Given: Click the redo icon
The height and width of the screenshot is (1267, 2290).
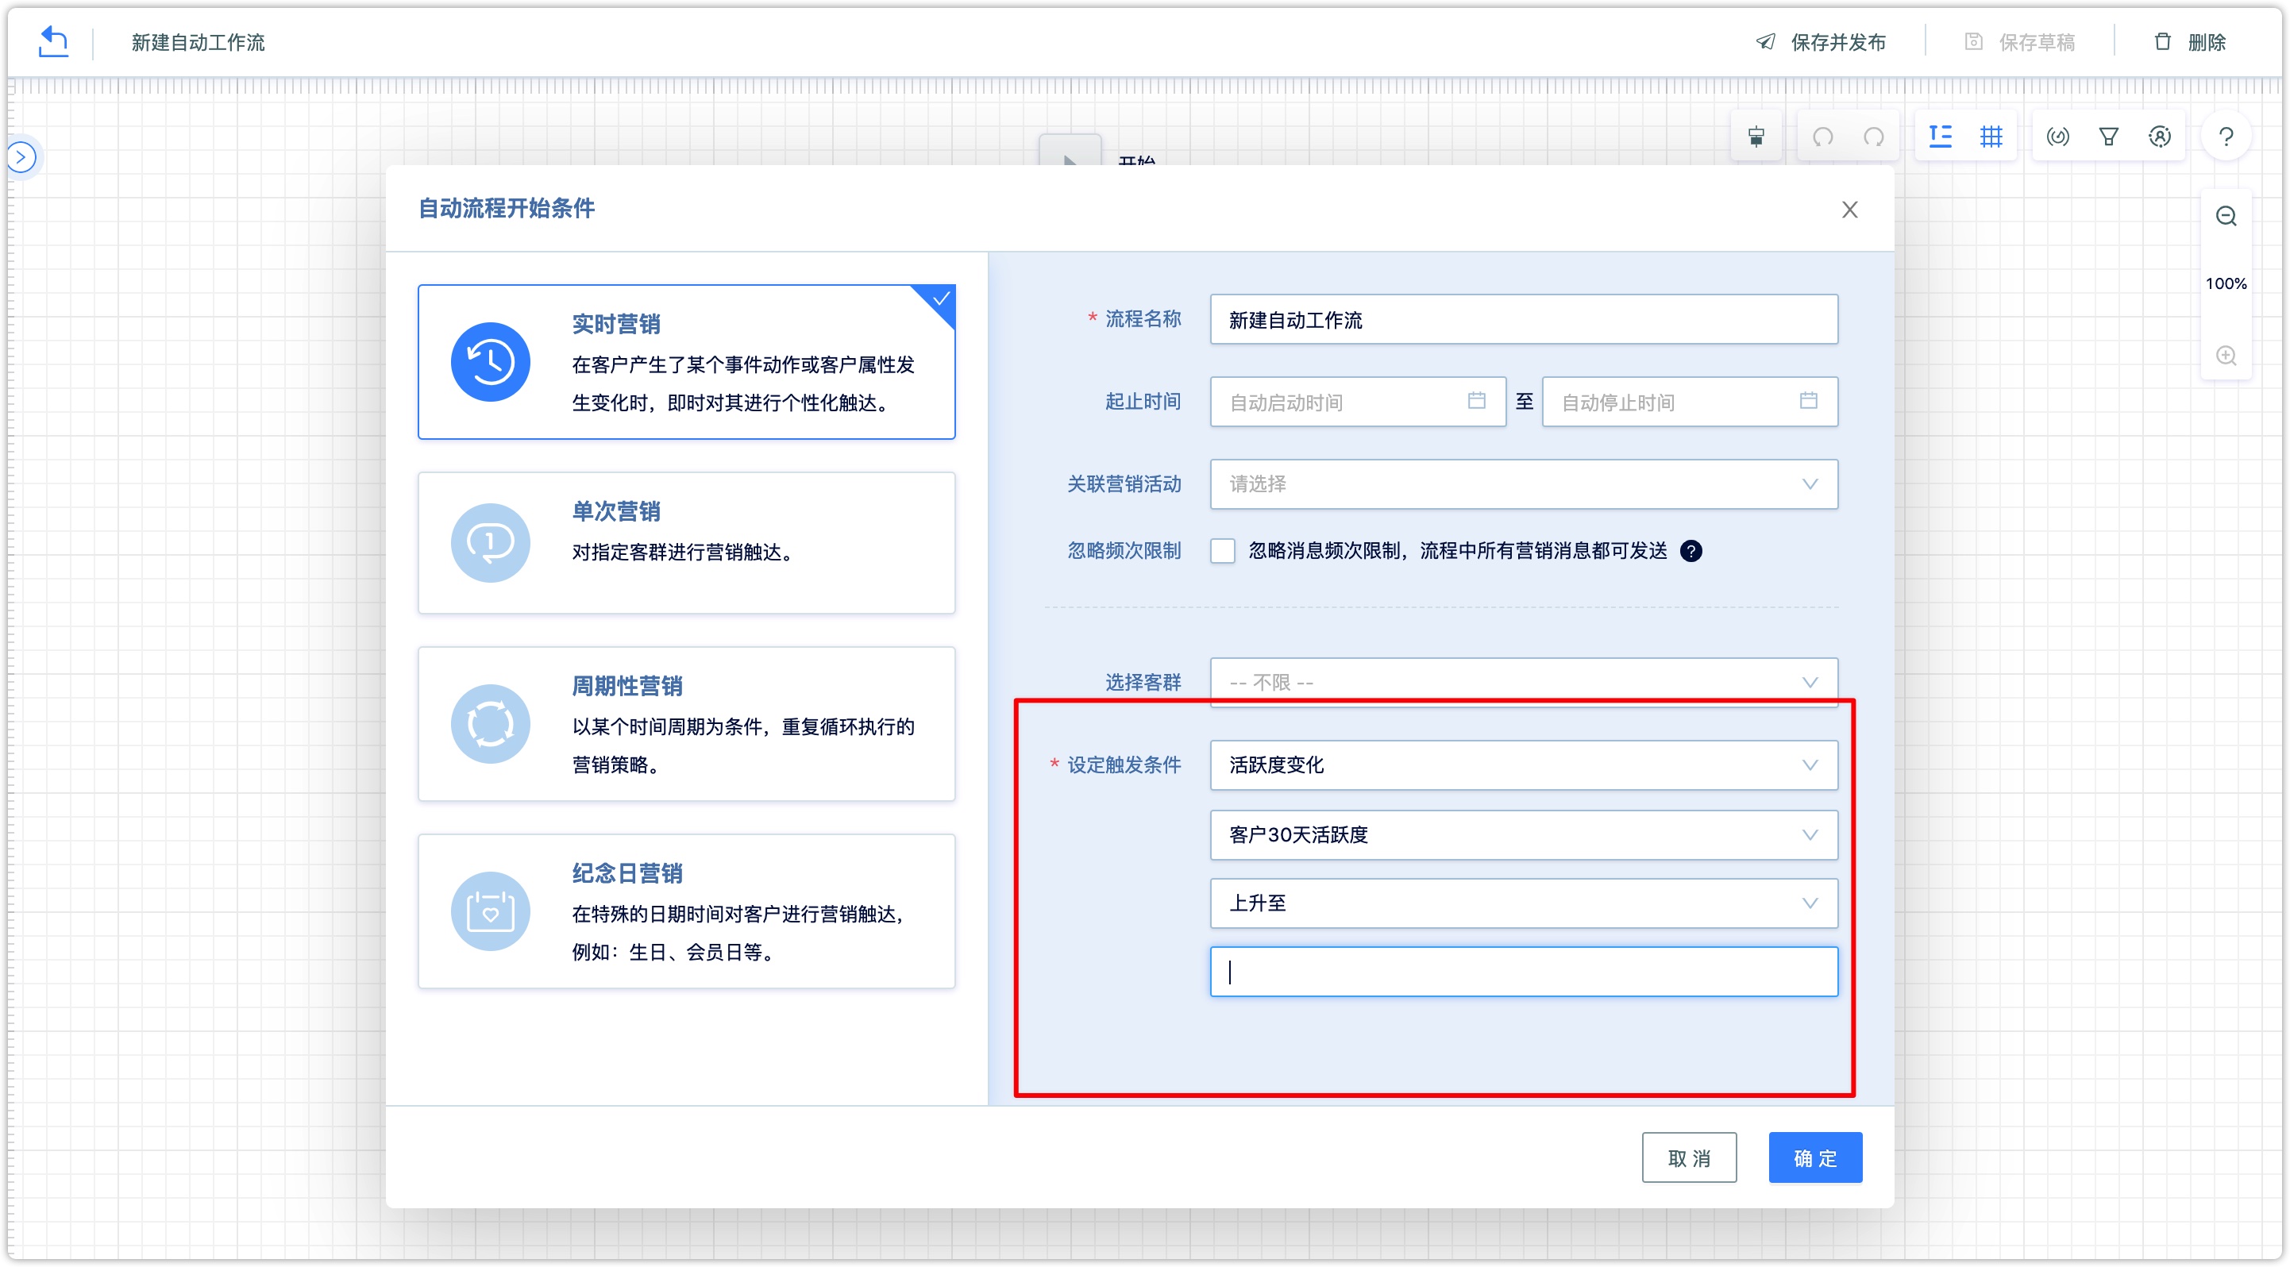Looking at the screenshot, I should [x=1874, y=136].
